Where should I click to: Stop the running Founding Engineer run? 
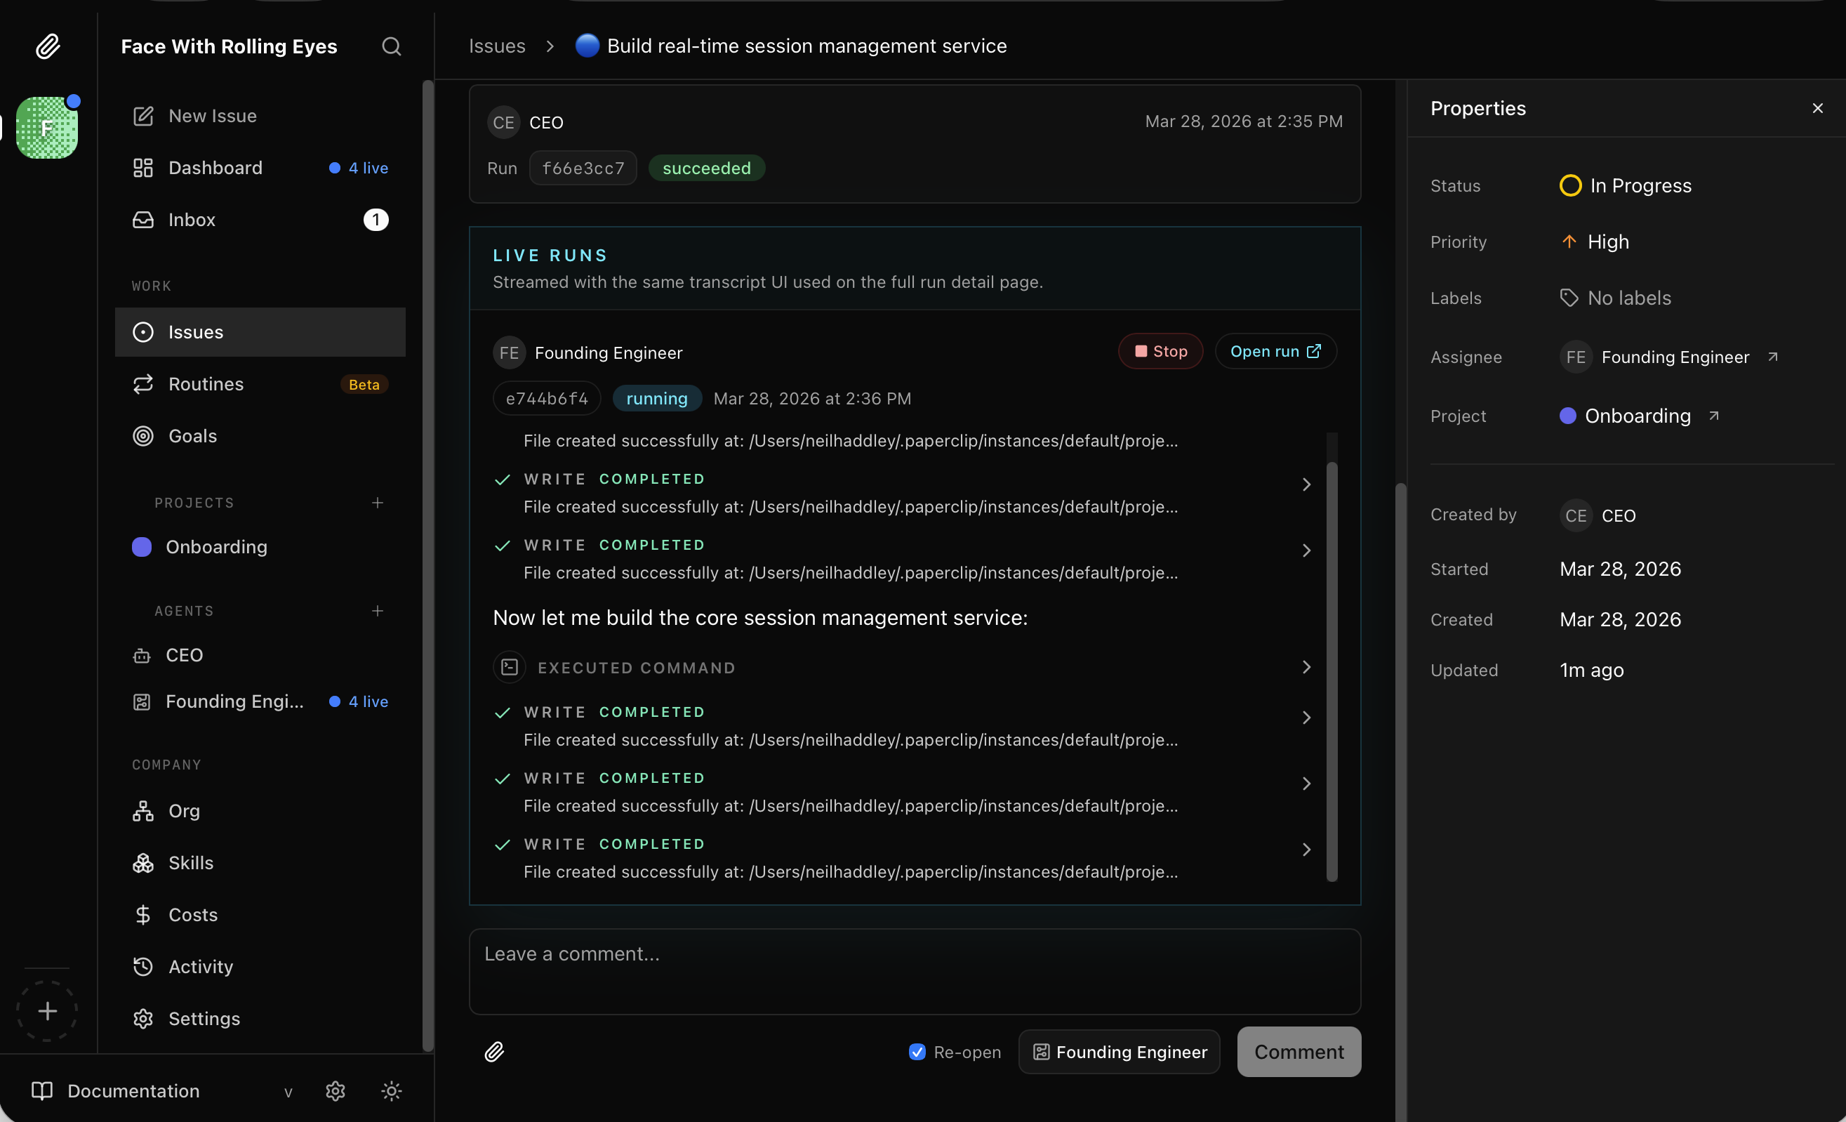point(1160,351)
